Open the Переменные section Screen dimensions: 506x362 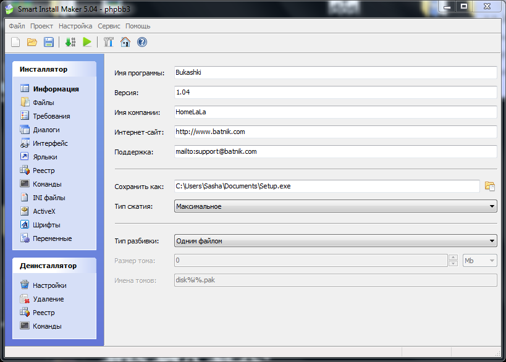click(46, 238)
